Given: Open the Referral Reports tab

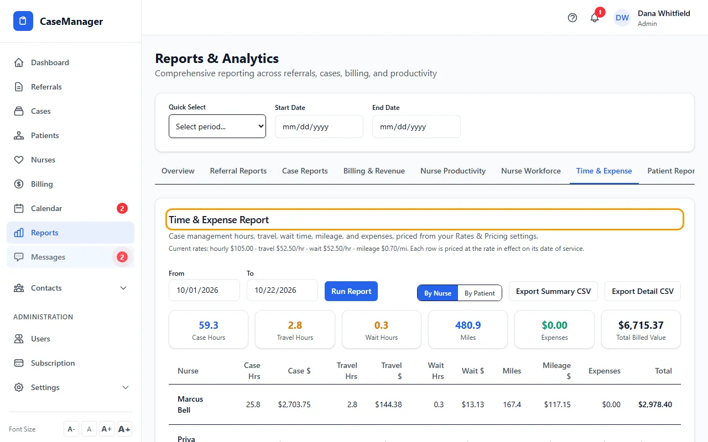Looking at the screenshot, I should point(238,171).
